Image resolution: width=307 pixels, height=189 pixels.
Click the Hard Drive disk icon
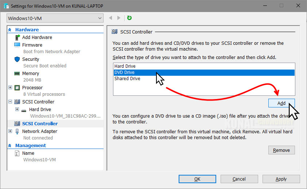click(x=24, y=111)
